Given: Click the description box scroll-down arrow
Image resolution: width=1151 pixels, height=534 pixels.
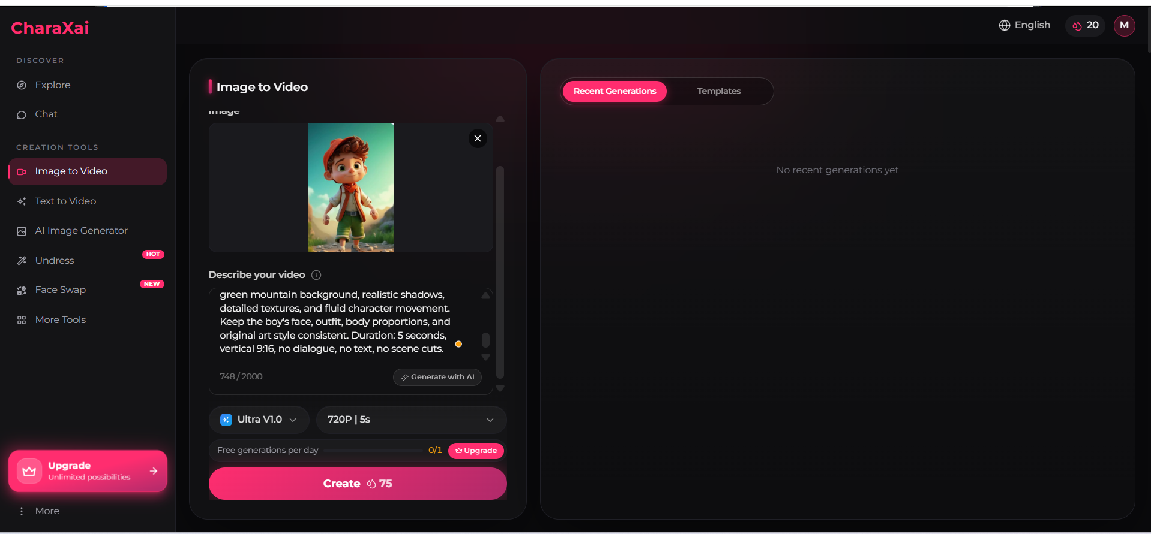Looking at the screenshot, I should (485, 357).
